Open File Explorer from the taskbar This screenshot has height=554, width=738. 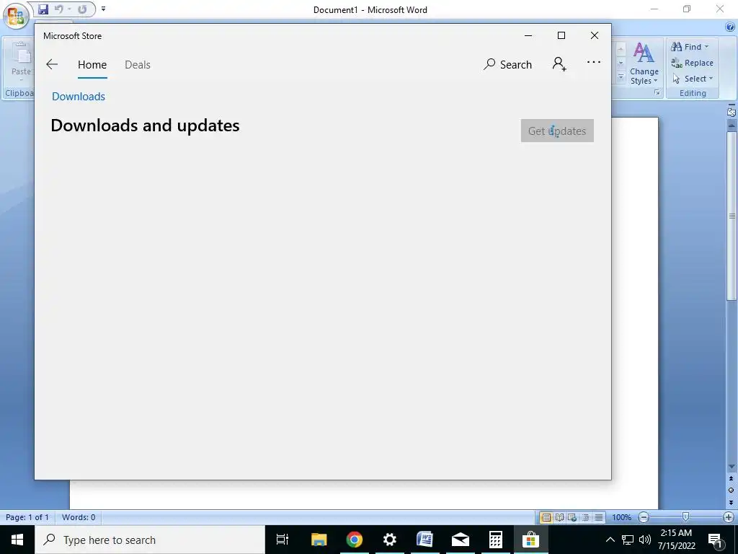click(x=319, y=540)
